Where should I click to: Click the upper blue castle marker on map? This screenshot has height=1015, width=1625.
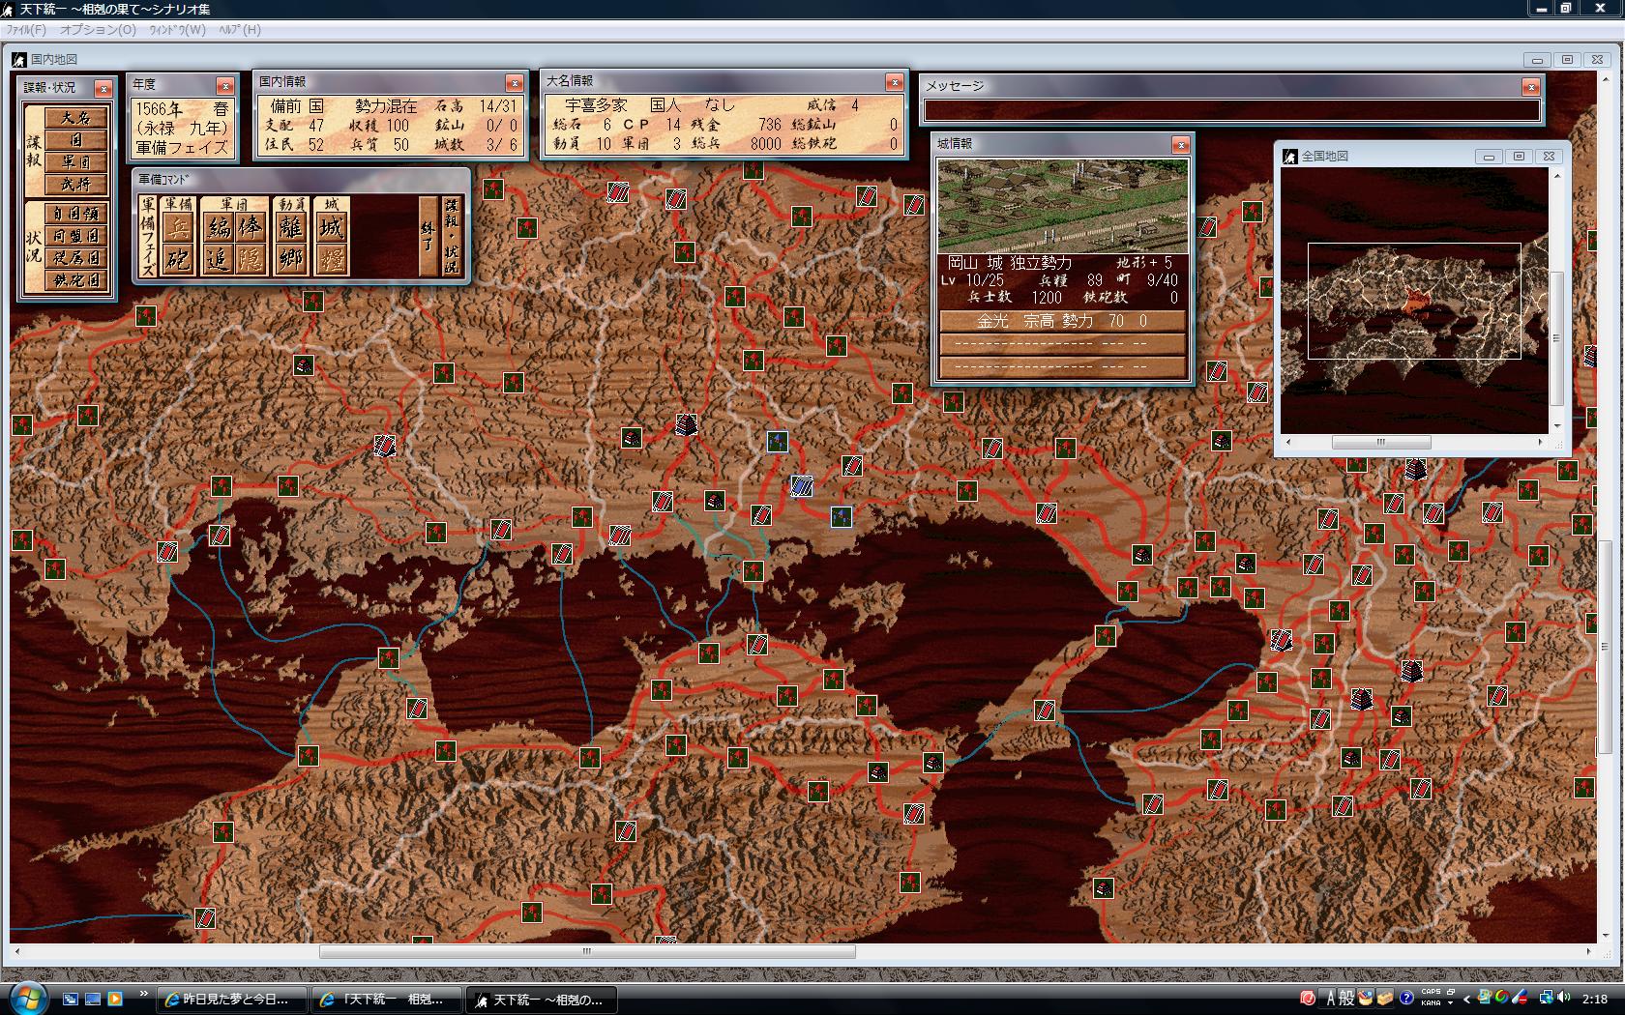pos(777,442)
